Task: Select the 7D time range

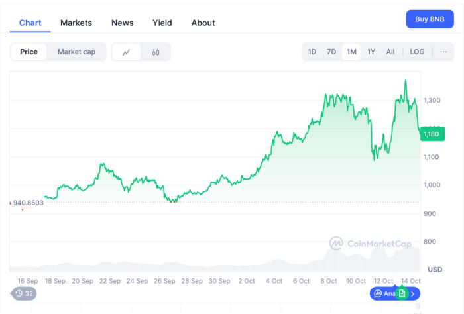Action: click(x=331, y=52)
